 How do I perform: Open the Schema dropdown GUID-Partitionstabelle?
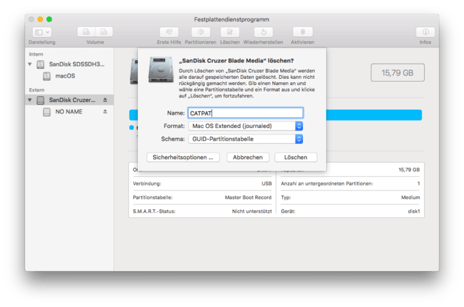click(x=245, y=139)
